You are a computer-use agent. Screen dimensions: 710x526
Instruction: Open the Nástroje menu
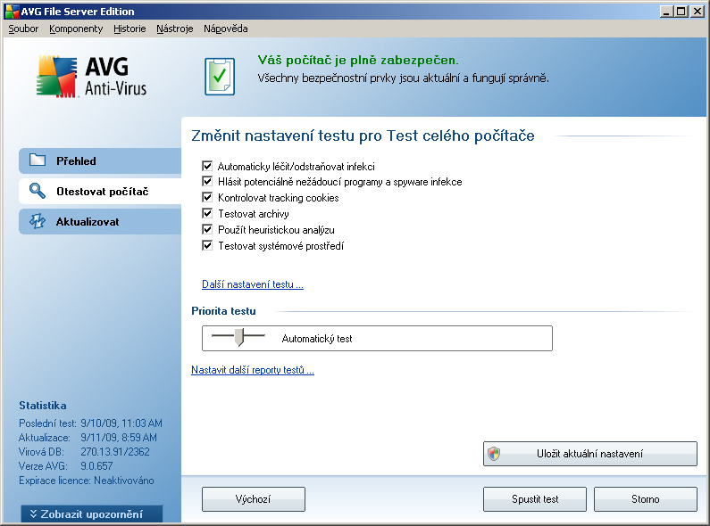click(175, 29)
